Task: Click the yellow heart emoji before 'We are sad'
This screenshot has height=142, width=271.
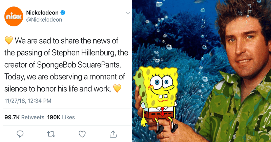Action: [9, 40]
